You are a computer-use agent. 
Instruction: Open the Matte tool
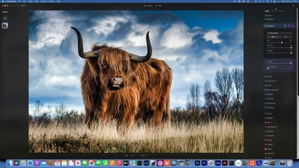coord(269,149)
